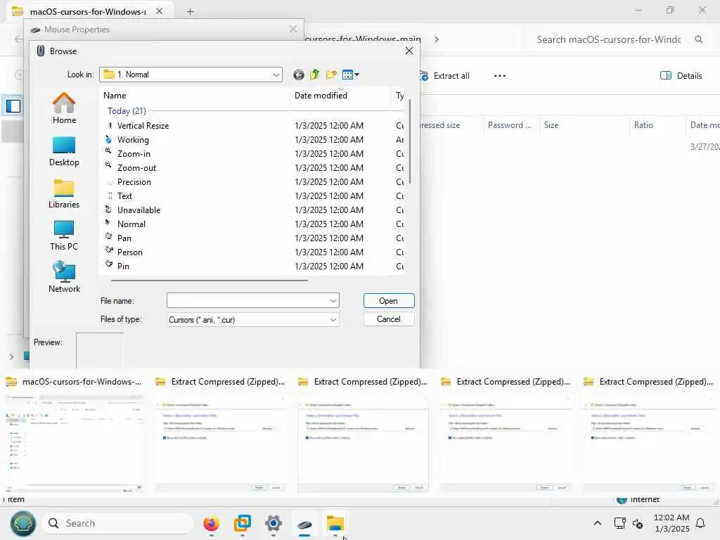The width and height of the screenshot is (720, 540).
Task: Create new folder in Browse dialog
Action: point(331,75)
